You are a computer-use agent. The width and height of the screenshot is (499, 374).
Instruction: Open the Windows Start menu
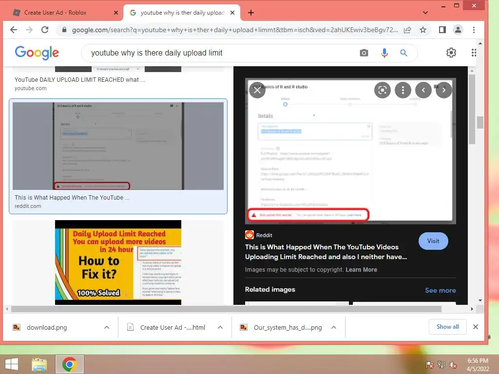click(x=12, y=364)
